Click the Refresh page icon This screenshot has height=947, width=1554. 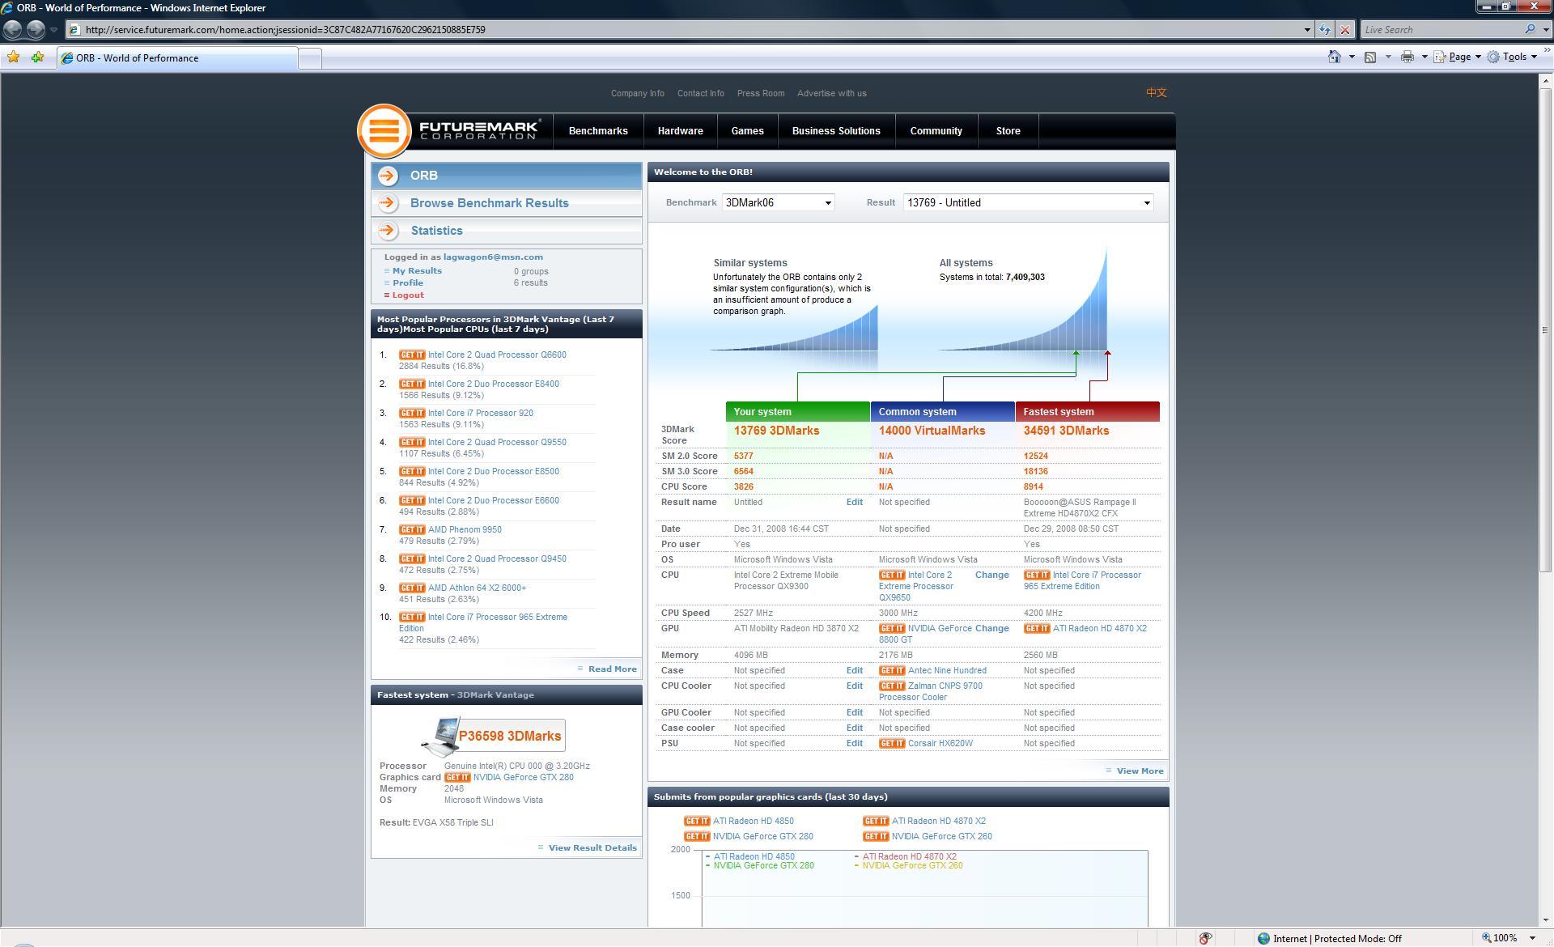click(x=1324, y=30)
